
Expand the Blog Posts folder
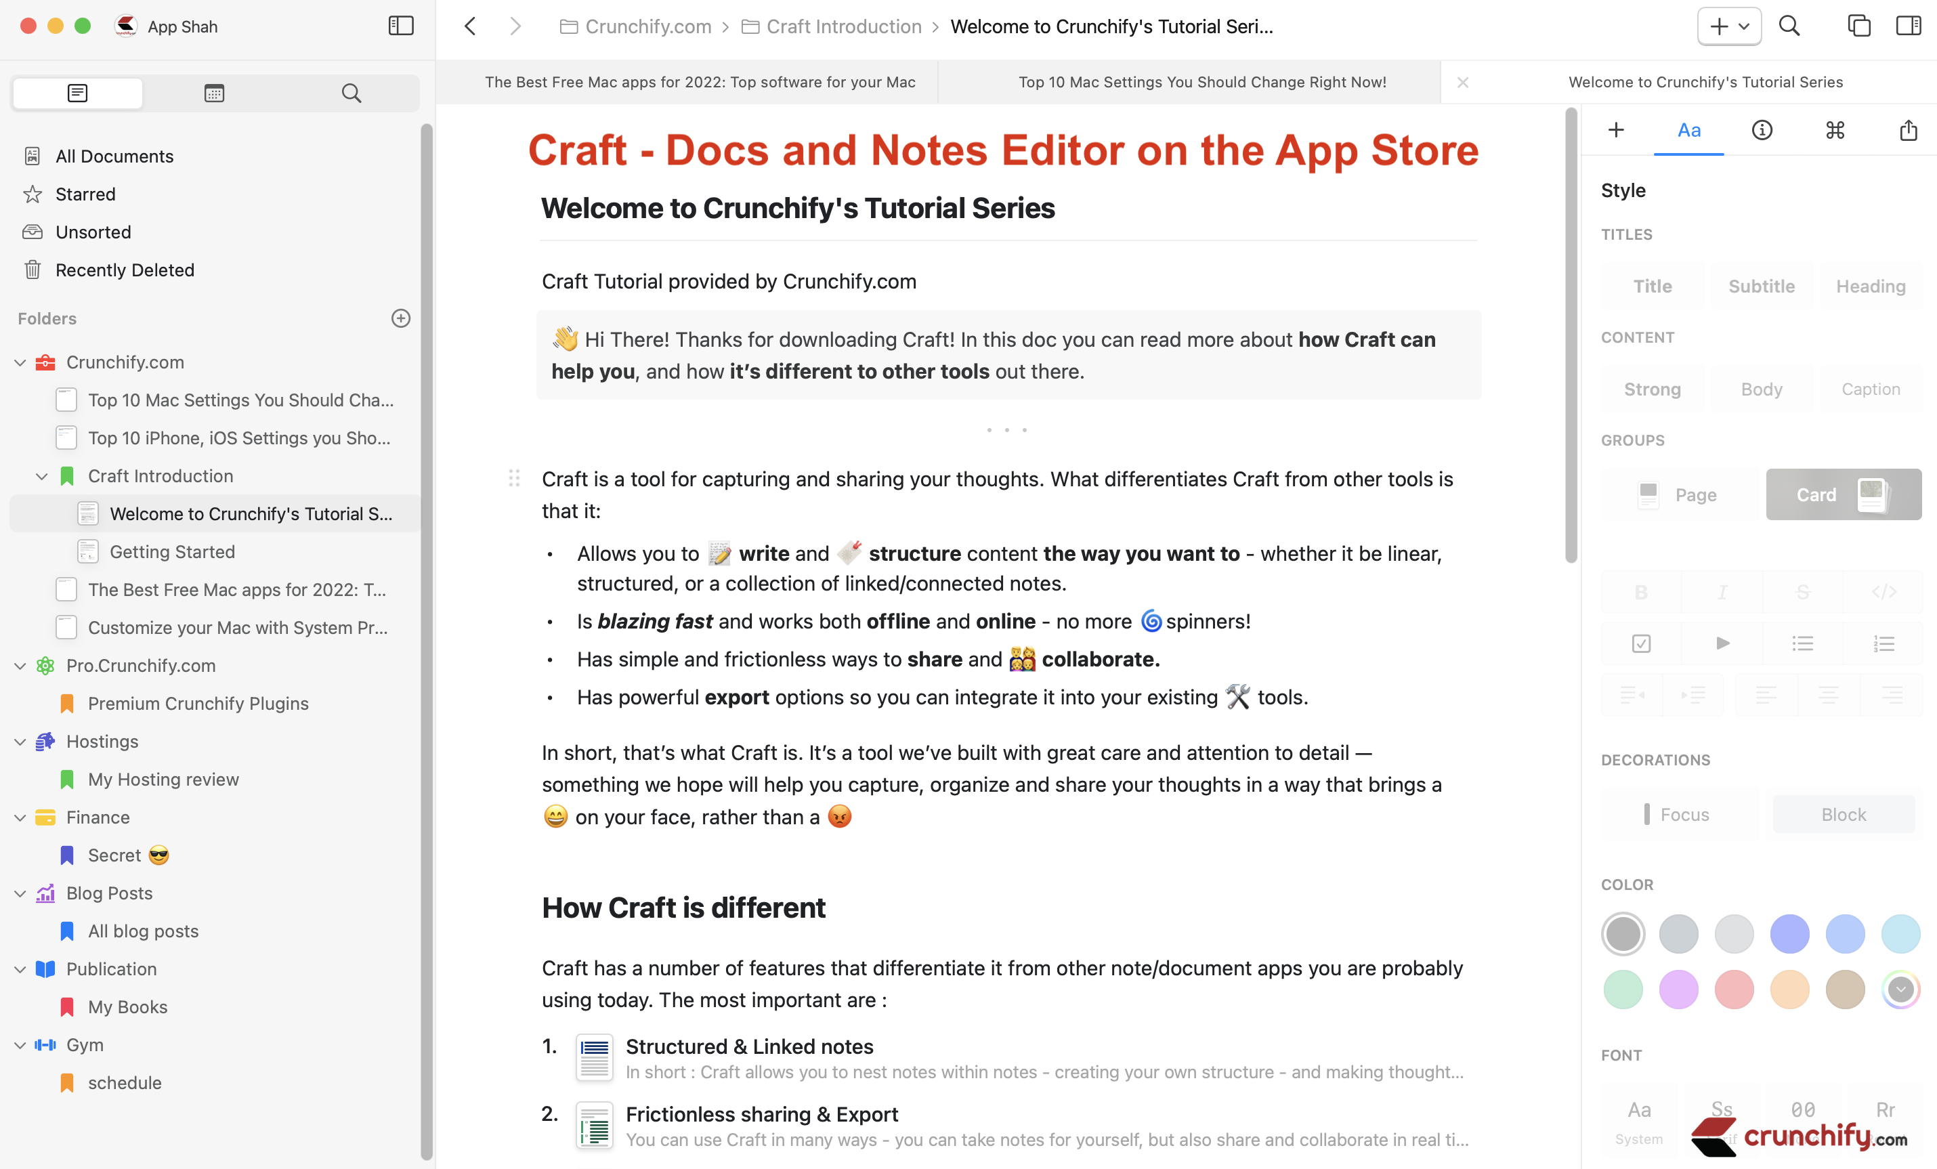coord(21,892)
